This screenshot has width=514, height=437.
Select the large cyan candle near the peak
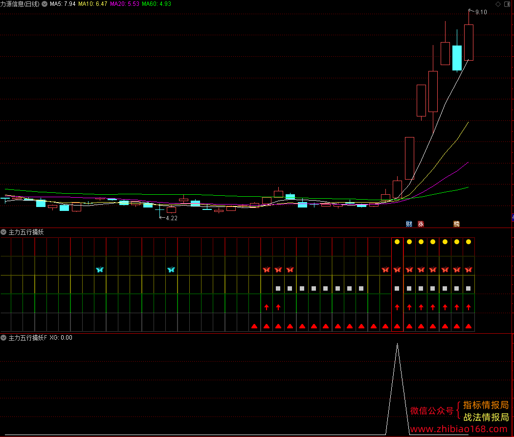tap(457, 58)
